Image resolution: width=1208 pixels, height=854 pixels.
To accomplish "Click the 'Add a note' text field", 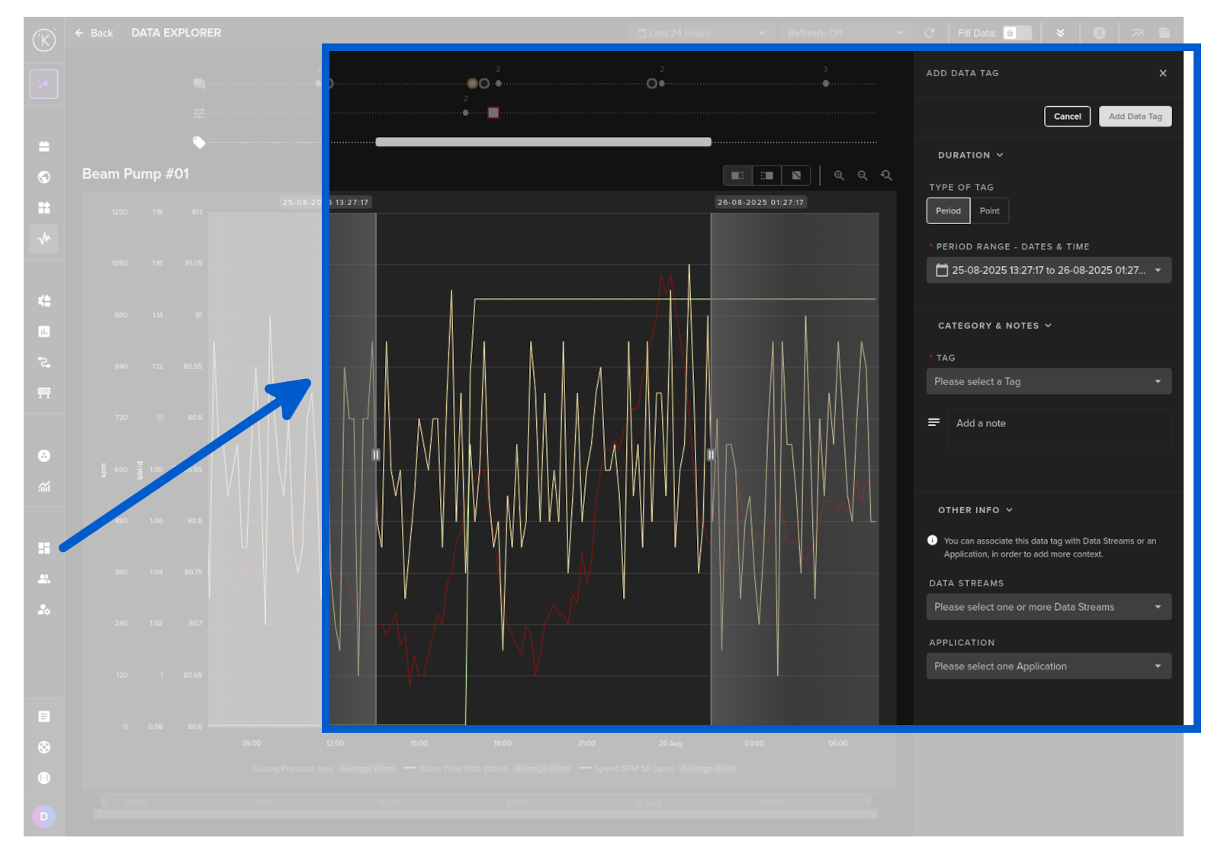I will tap(1059, 424).
